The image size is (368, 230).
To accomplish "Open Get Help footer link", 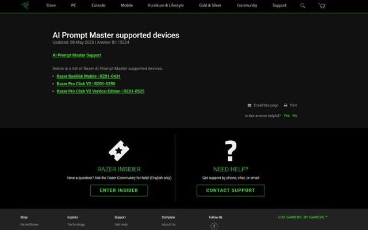I will (121, 225).
